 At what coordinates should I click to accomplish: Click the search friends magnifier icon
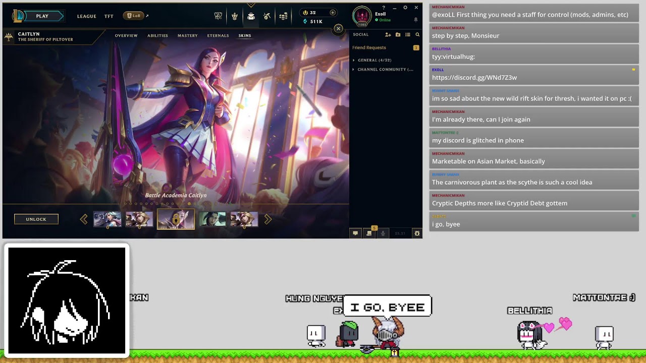(x=417, y=35)
